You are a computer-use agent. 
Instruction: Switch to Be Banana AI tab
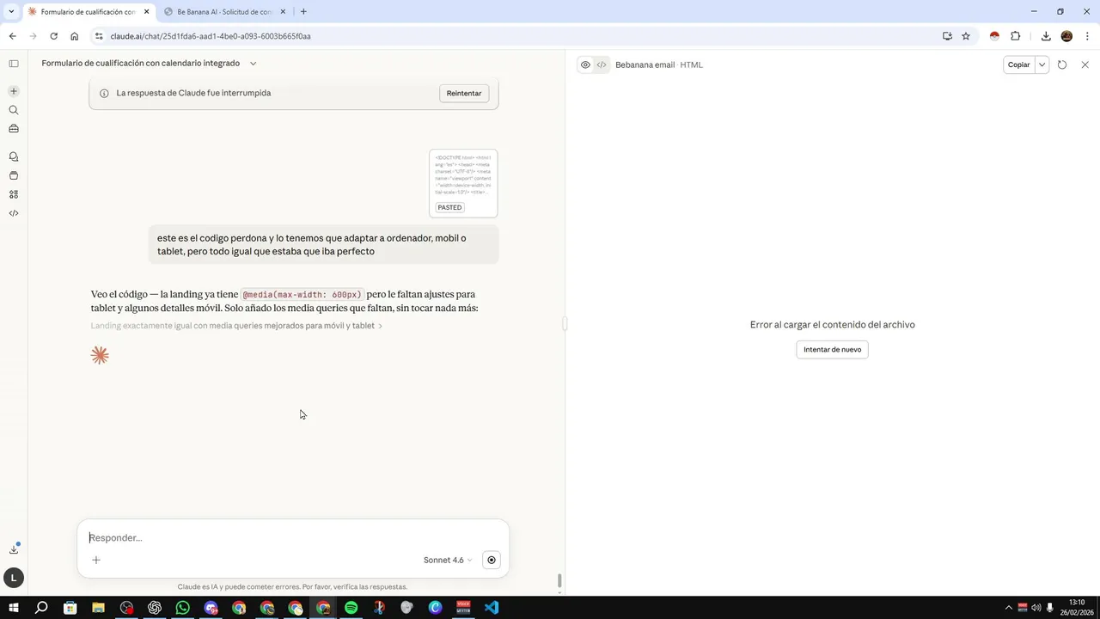[225, 12]
